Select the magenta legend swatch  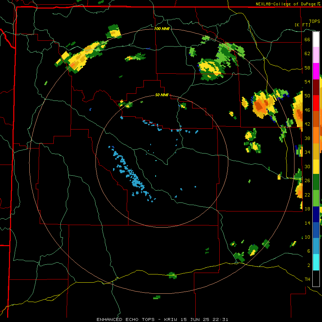316,71
